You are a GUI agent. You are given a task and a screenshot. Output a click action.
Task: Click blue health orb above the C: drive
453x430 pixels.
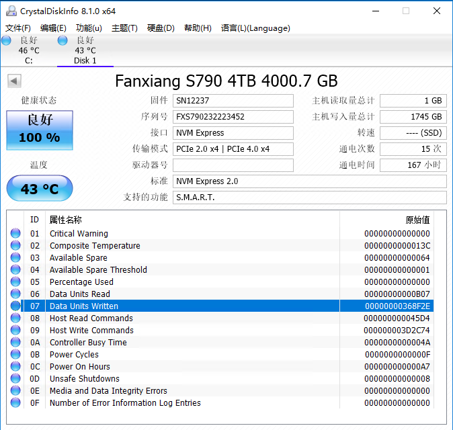(6, 40)
